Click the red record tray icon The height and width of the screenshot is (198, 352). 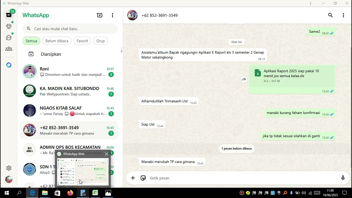(x=242, y=193)
